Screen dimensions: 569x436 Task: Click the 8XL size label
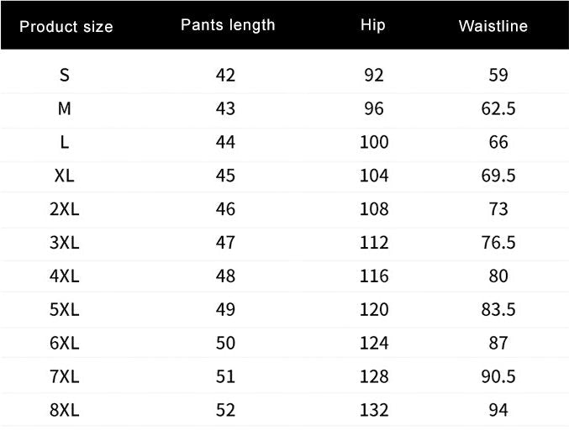tap(65, 410)
